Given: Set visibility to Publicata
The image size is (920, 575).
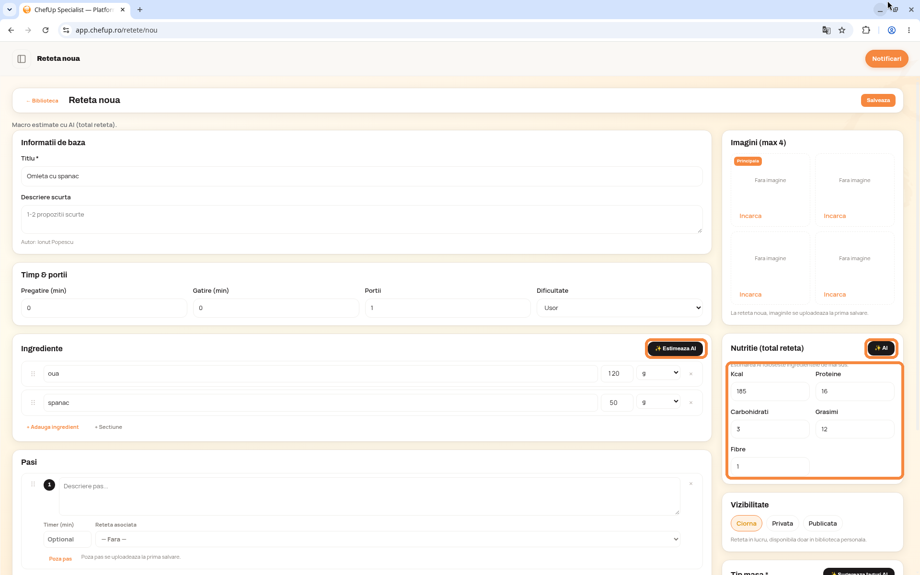Looking at the screenshot, I should point(823,524).
